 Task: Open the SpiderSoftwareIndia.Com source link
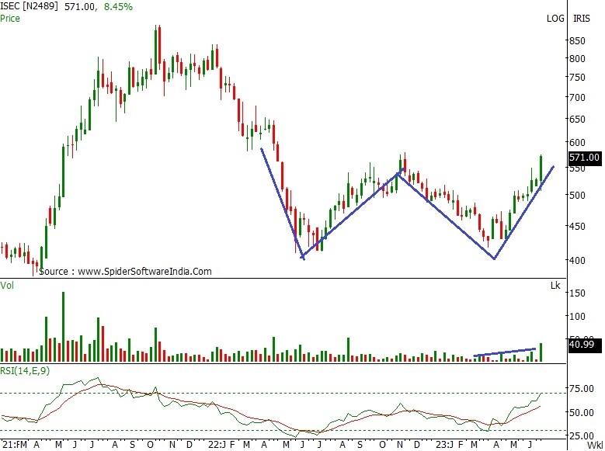tap(125, 272)
